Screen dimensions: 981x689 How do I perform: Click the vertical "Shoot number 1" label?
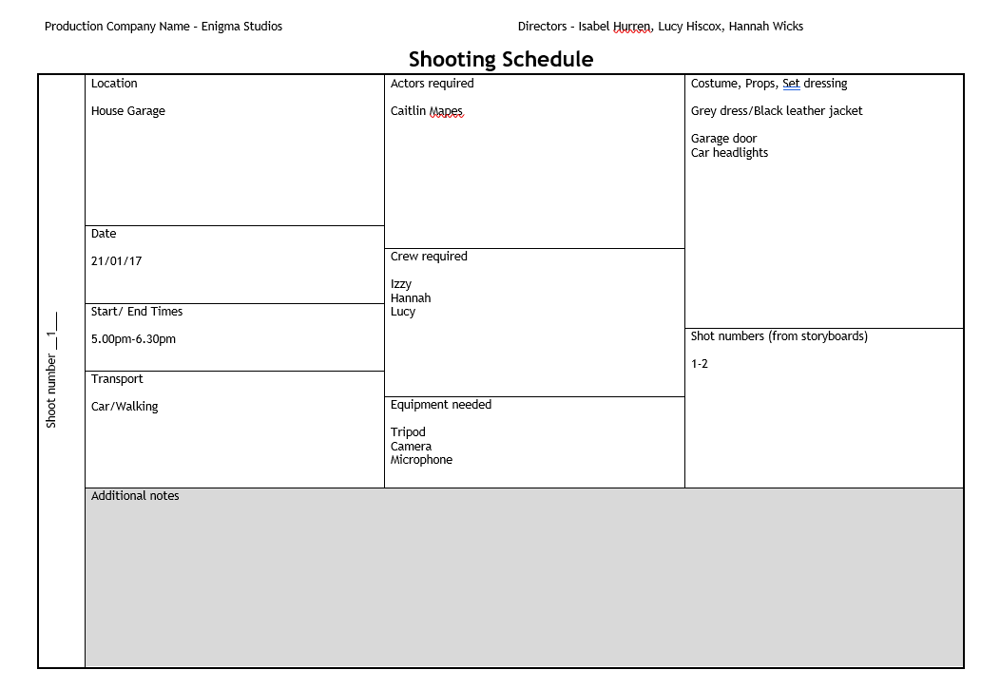(51, 370)
